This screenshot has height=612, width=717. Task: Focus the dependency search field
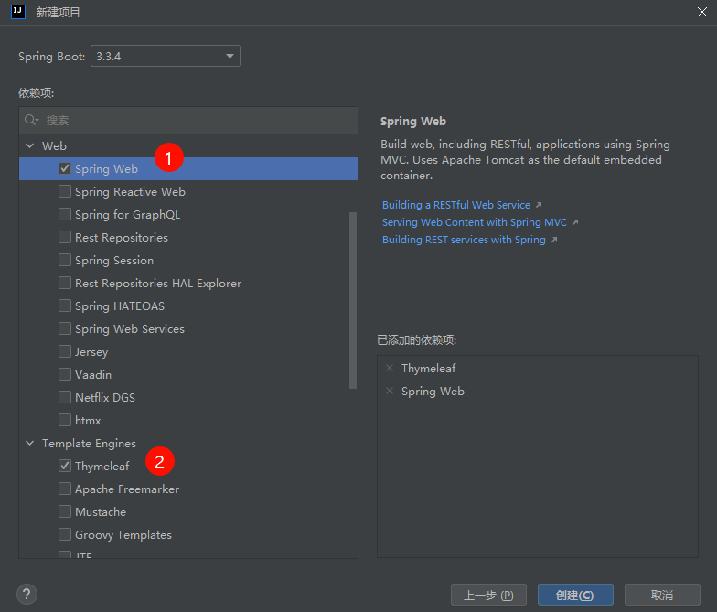[188, 121]
